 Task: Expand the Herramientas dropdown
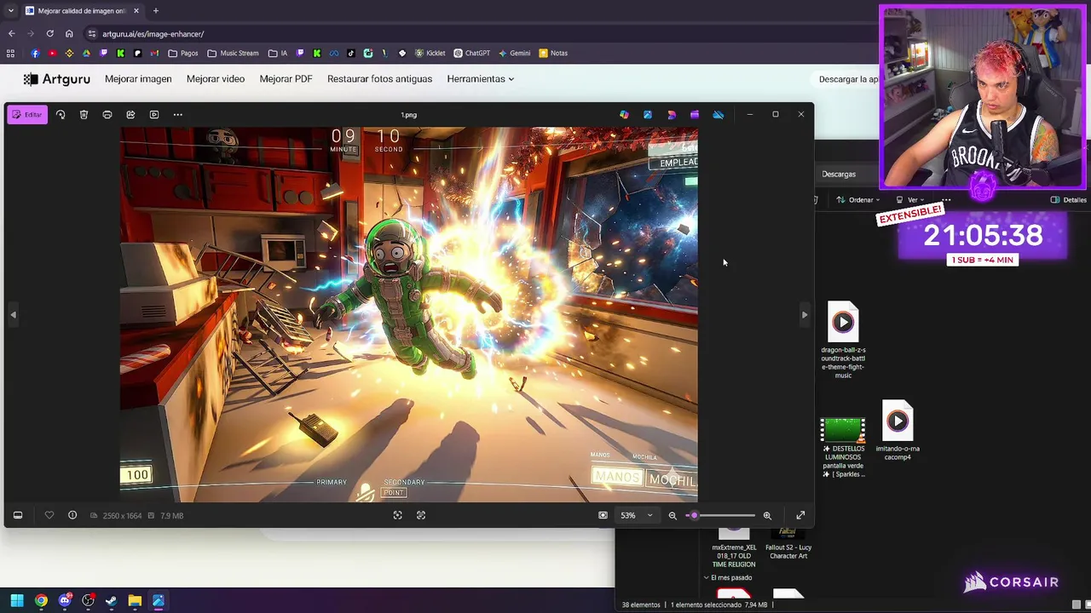(x=481, y=79)
